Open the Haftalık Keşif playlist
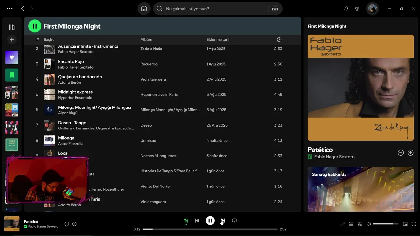420x236 pixels. tap(12, 128)
